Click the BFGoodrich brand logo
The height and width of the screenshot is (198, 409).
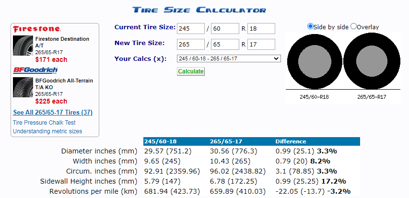[x=36, y=70]
